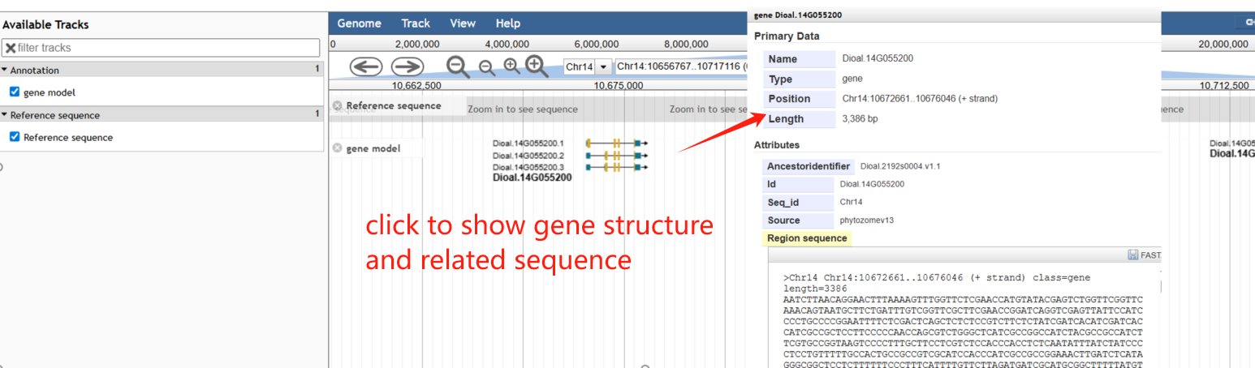Viewport: 1255px width, 368px height.
Task: Open the Chr14 chromosome dropdown
Action: 604,66
